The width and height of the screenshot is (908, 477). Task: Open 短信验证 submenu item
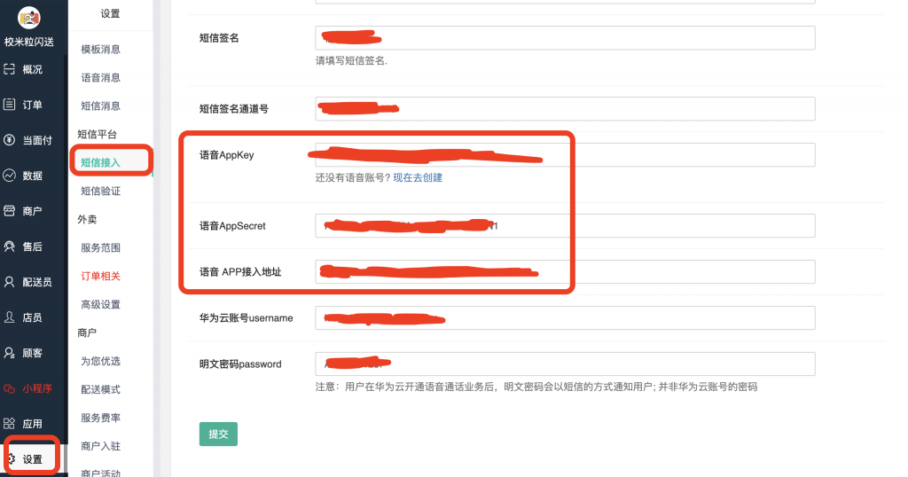click(101, 191)
